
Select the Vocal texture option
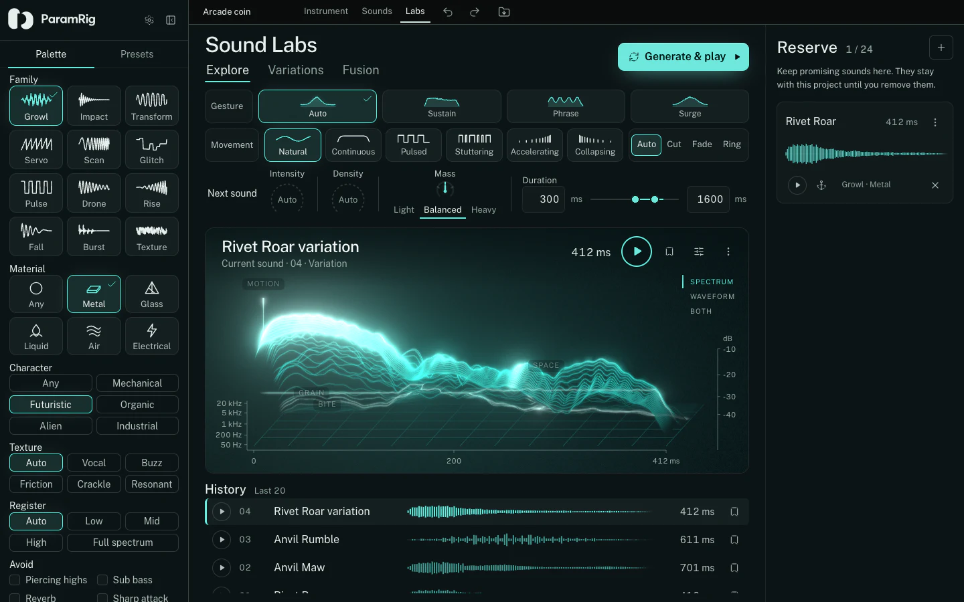[94, 463]
